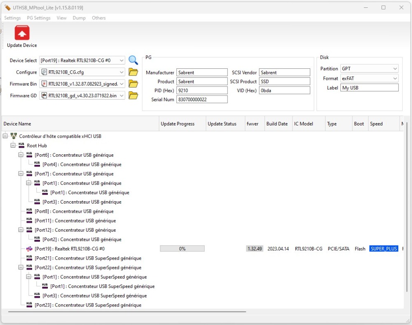
Task: Open the Dump menu
Action: (79, 18)
